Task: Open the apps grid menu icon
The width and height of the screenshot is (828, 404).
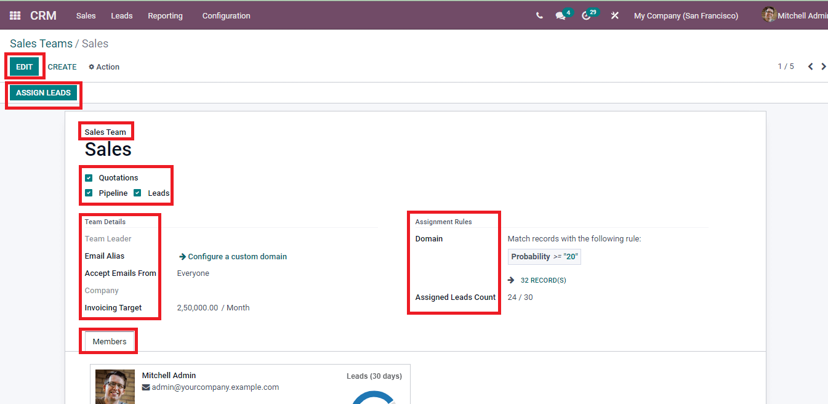Action: [15, 16]
